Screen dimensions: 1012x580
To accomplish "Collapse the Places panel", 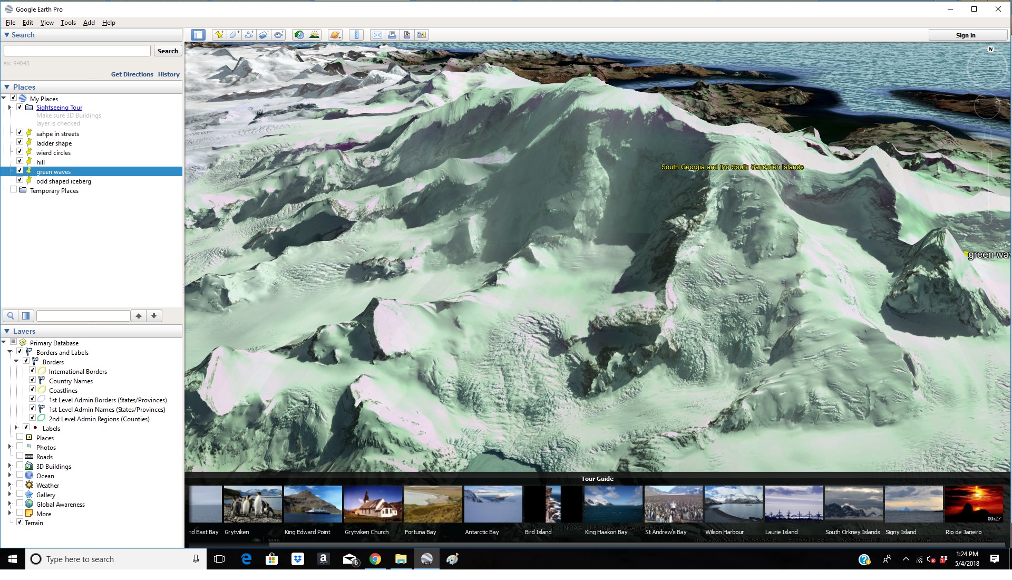I will (7, 87).
